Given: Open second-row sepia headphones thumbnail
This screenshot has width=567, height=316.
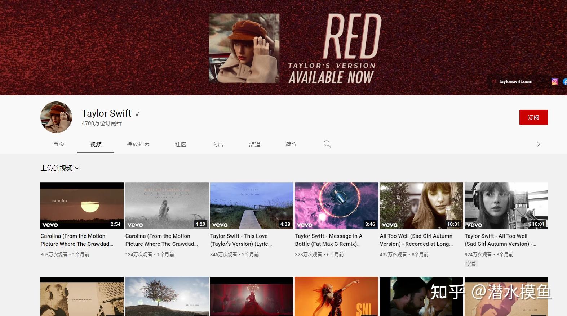Looking at the screenshot, I should (x=82, y=296).
